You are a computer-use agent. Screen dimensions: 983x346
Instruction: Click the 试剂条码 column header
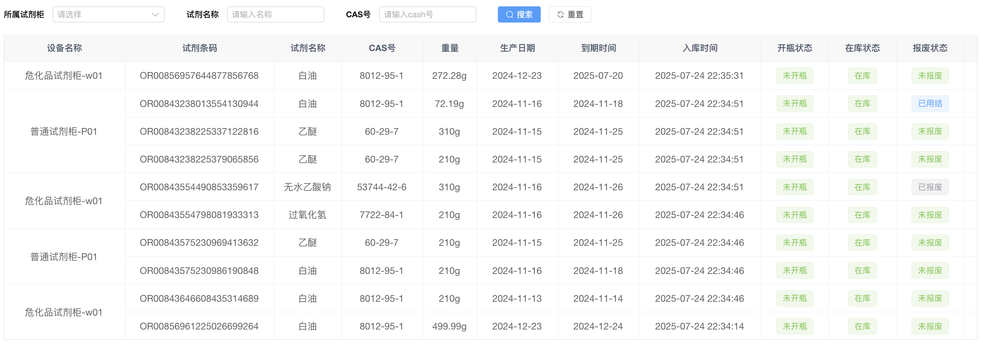(x=200, y=48)
